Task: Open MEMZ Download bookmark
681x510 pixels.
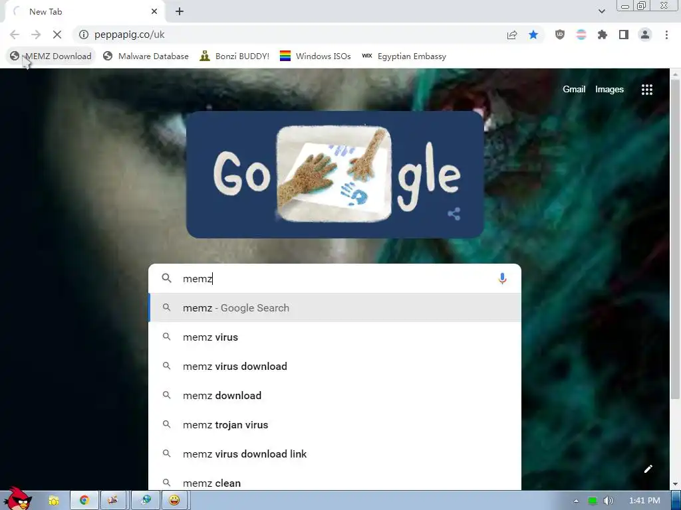Action: [51, 56]
